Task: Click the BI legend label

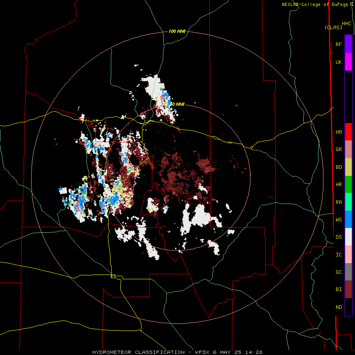Action: (x=338, y=290)
